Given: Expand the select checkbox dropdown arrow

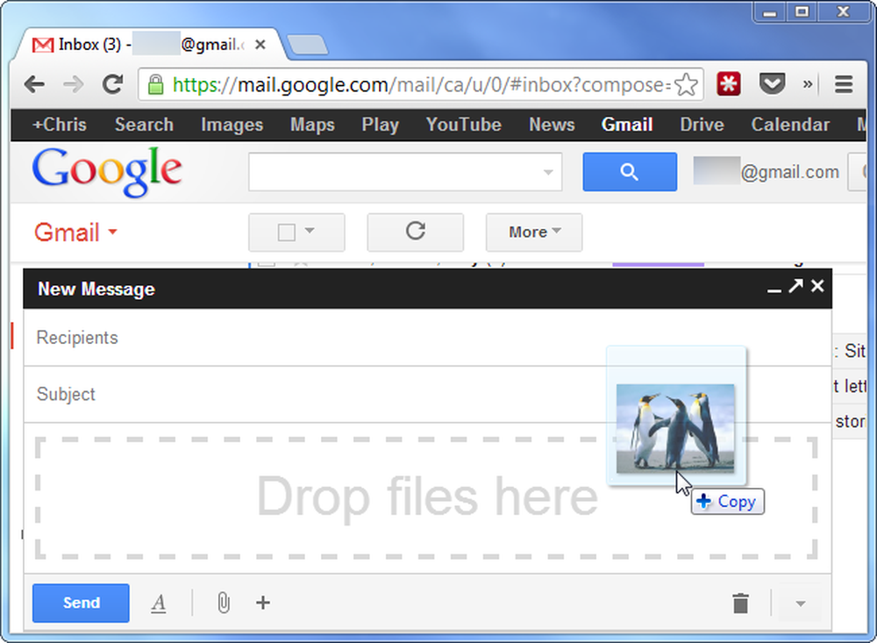Looking at the screenshot, I should pos(310,230).
